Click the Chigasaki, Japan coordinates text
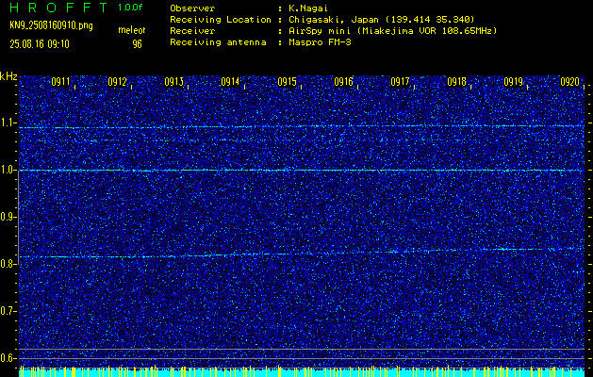This screenshot has width=593, height=377. coord(381,19)
